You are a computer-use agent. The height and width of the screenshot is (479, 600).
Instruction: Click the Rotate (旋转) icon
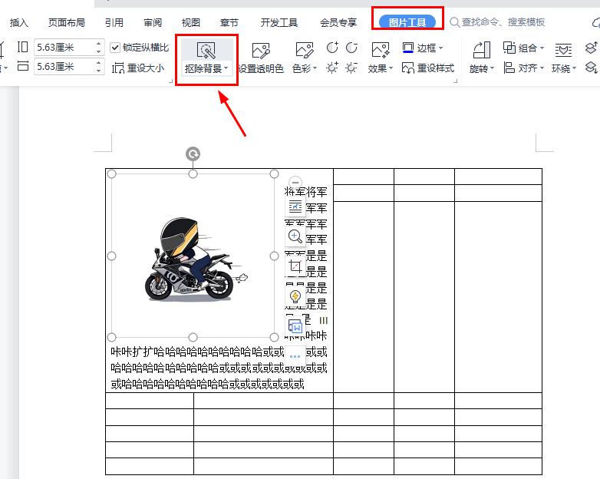482,50
